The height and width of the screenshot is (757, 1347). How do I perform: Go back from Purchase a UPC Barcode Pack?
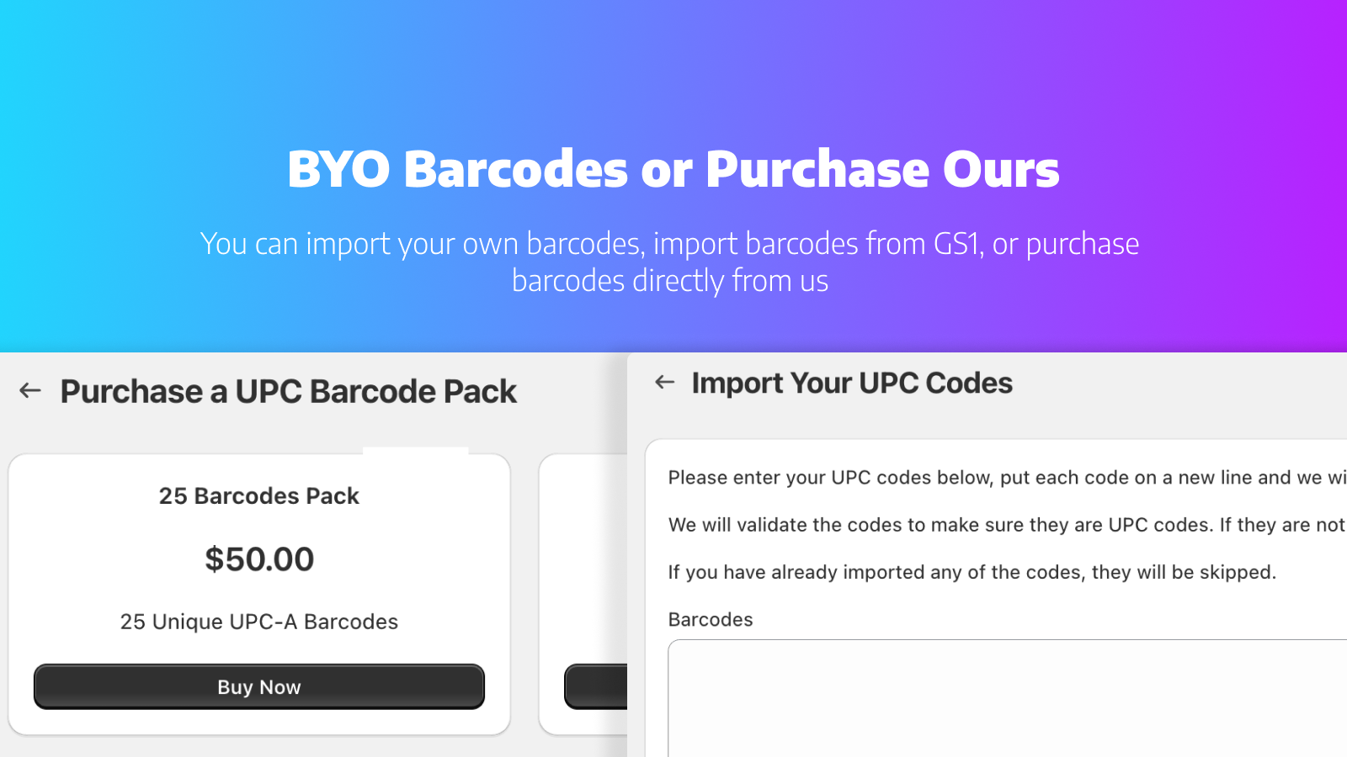(30, 390)
